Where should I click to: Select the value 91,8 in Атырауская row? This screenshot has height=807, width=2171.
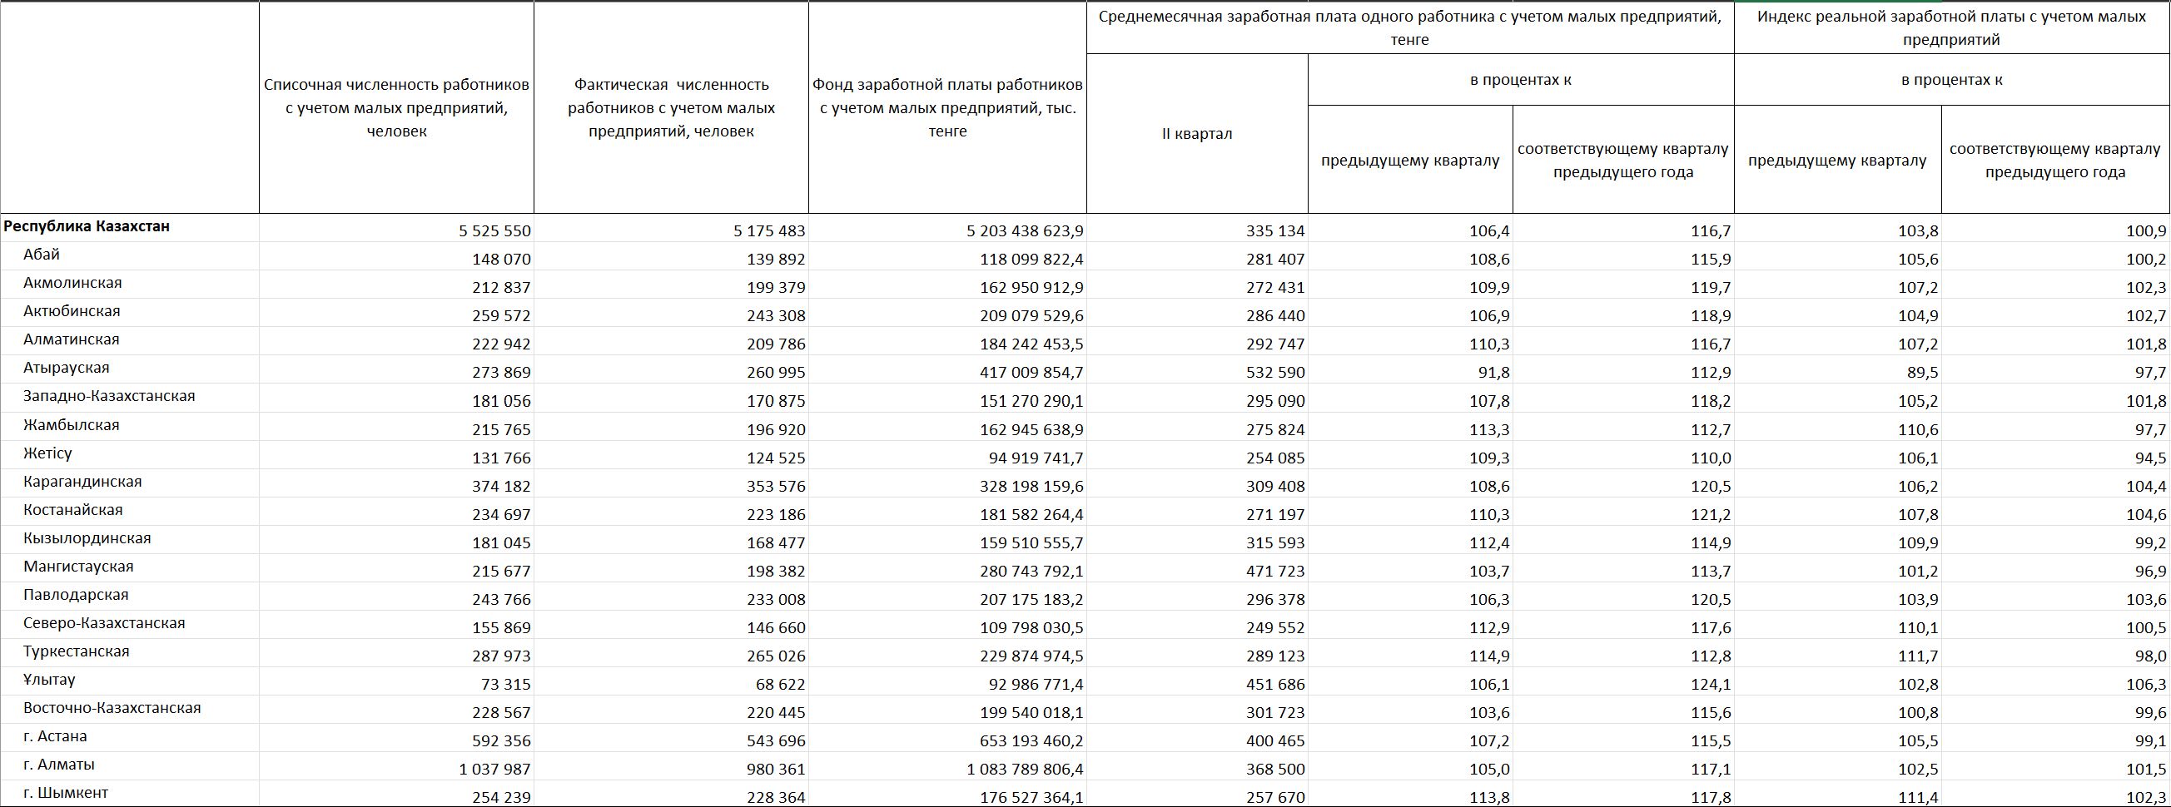coord(1493,373)
